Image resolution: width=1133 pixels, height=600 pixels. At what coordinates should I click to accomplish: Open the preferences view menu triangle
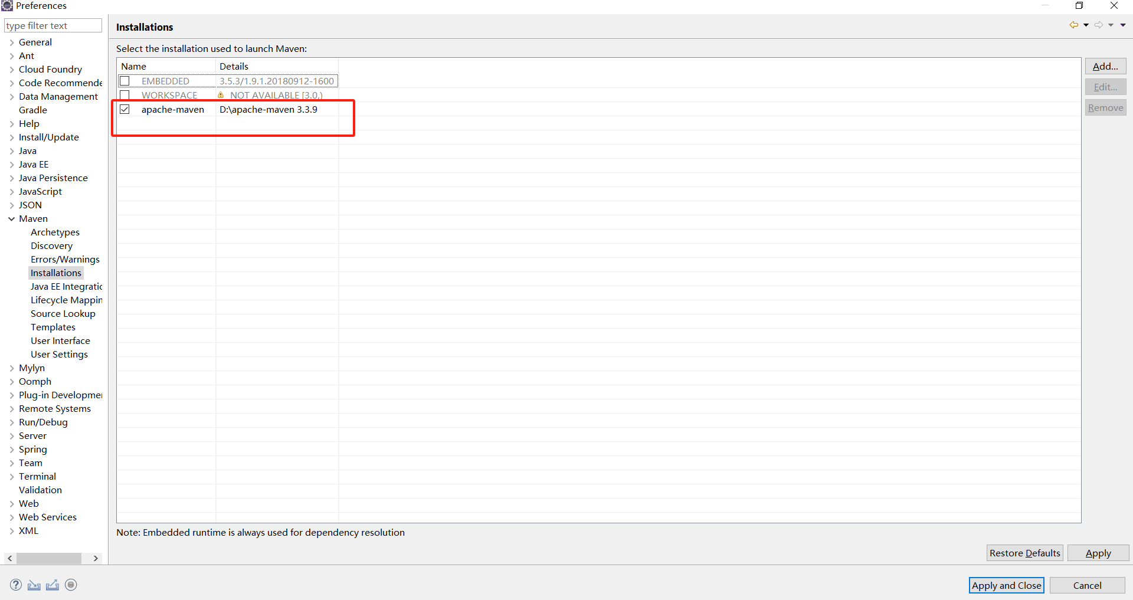pos(1123,25)
